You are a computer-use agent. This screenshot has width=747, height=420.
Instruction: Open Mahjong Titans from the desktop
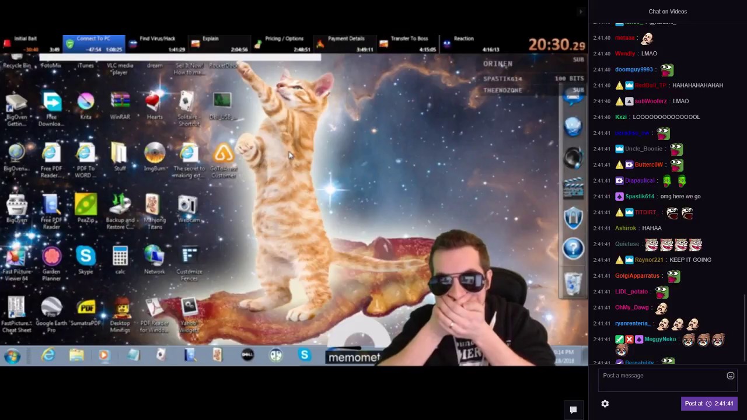click(154, 211)
